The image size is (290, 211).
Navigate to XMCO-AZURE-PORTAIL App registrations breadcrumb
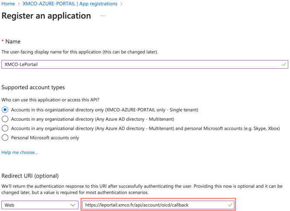(70, 4)
